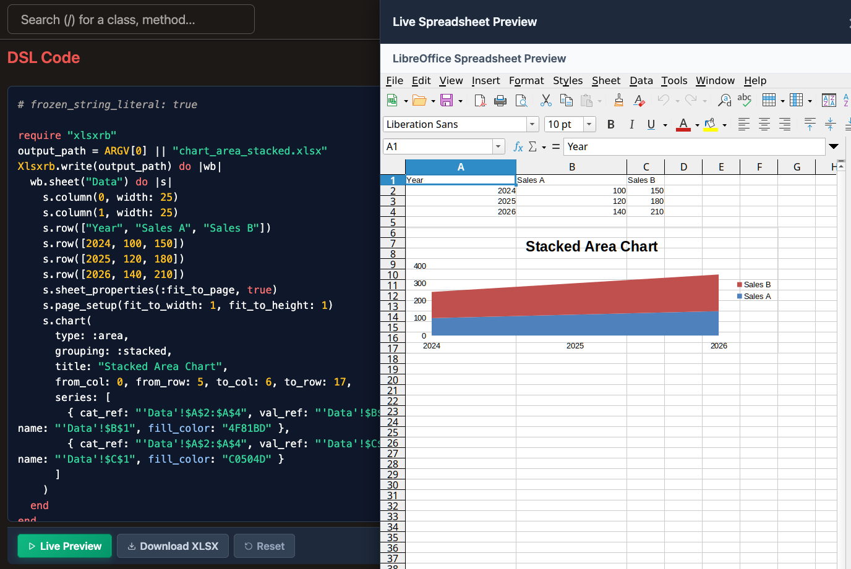Image resolution: width=851 pixels, height=569 pixels.
Task: Open the Function Wizard fx icon
Action: (x=518, y=146)
